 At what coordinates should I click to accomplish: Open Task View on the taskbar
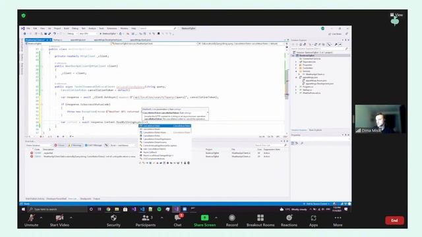point(100,209)
